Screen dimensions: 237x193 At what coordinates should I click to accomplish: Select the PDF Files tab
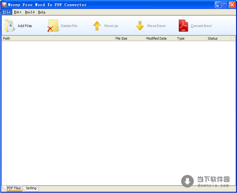(14, 188)
